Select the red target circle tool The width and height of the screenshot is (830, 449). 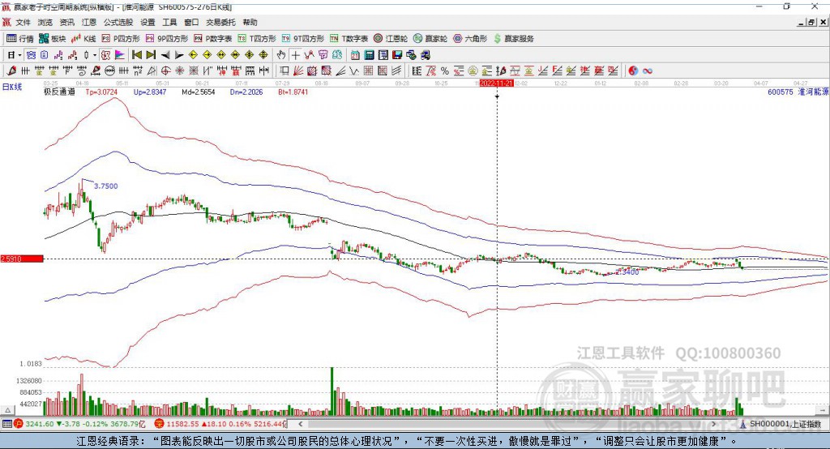tap(165, 71)
